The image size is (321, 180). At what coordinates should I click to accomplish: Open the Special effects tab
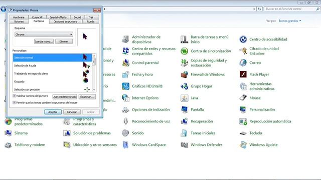[x=58, y=17]
